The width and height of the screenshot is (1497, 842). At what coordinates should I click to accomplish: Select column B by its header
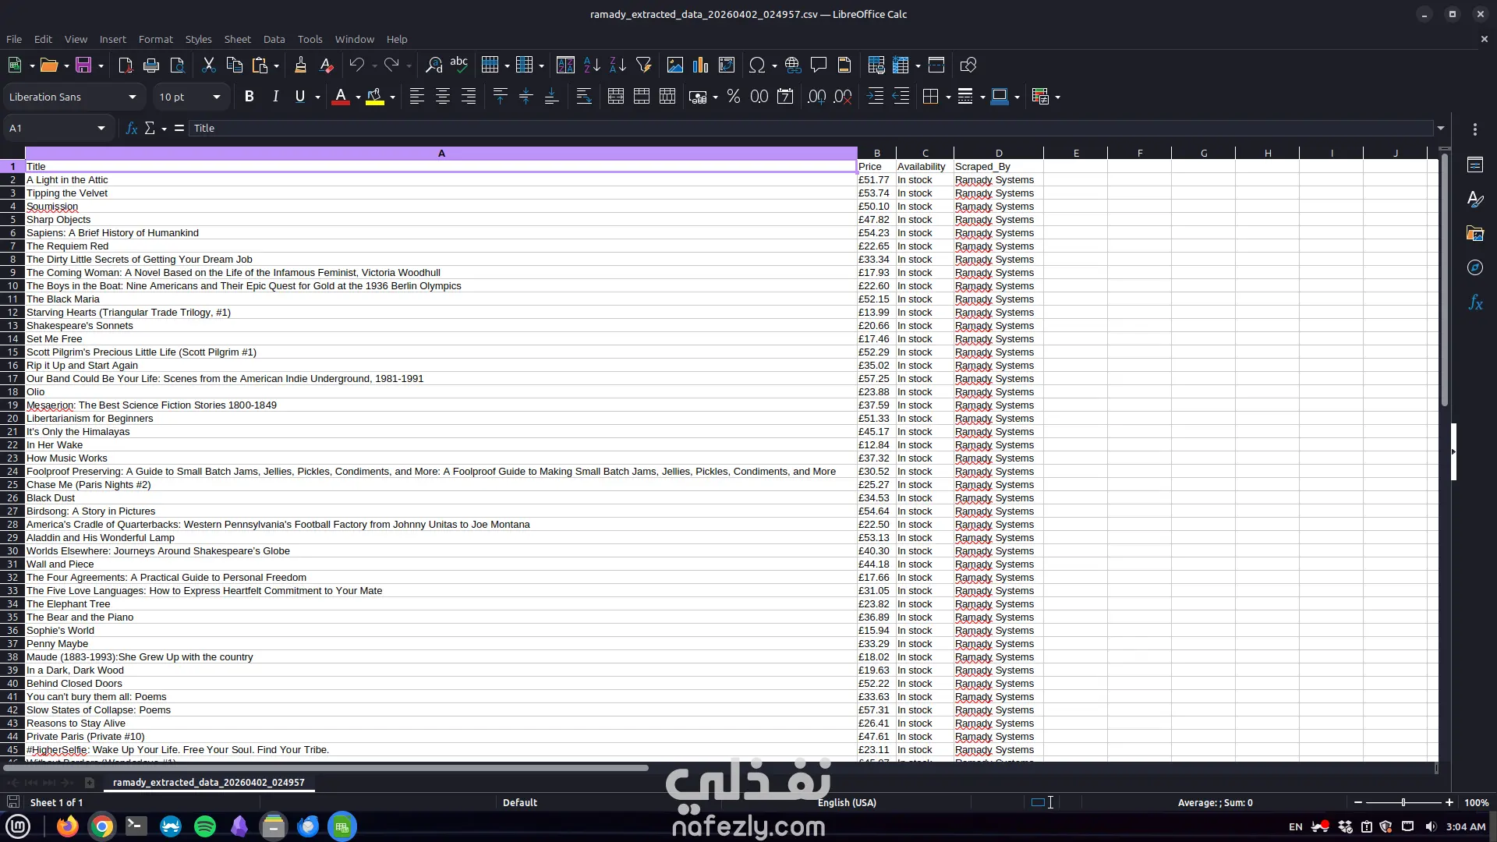[x=877, y=153]
